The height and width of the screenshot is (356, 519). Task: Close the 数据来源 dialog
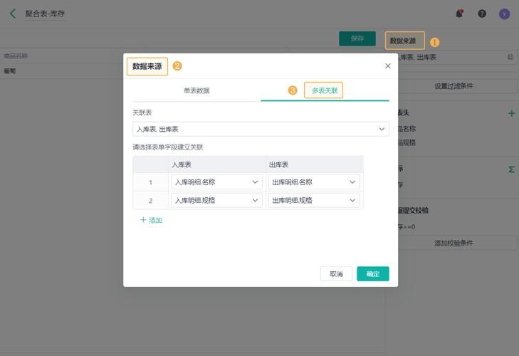tap(388, 66)
